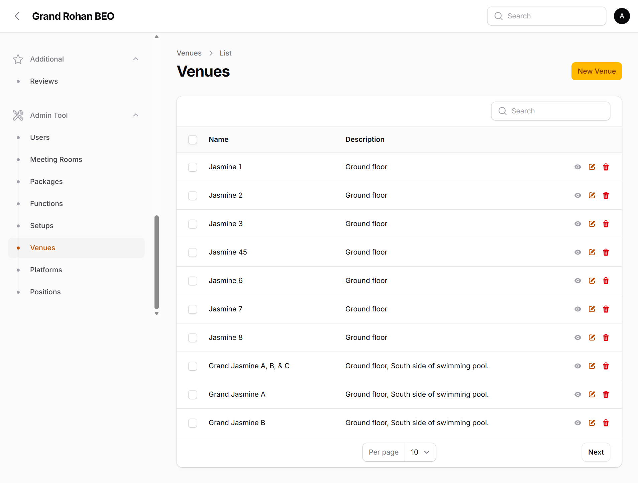Screen dimensions: 638x483
Task: Edit the Jasmine 6 venue
Action: point(592,281)
